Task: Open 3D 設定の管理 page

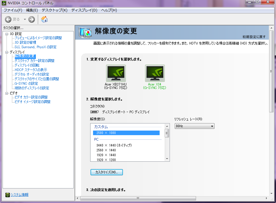Action: coord(25,42)
